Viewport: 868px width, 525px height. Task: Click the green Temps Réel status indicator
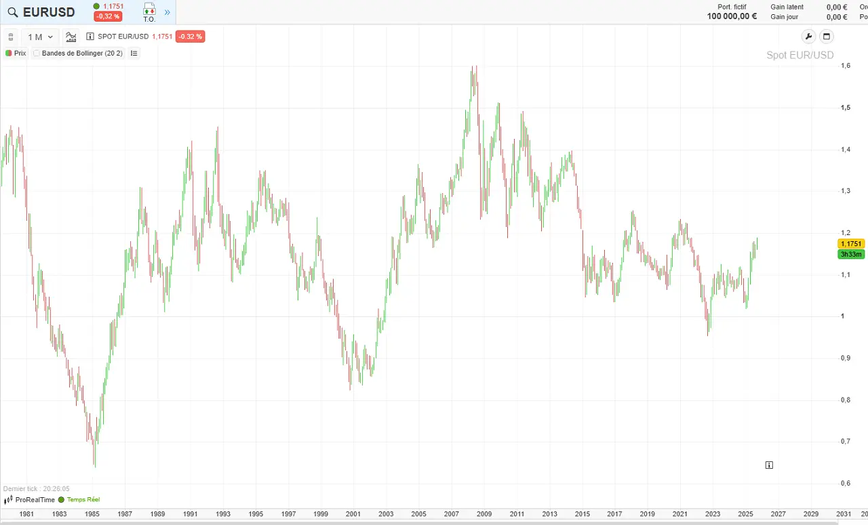click(61, 500)
